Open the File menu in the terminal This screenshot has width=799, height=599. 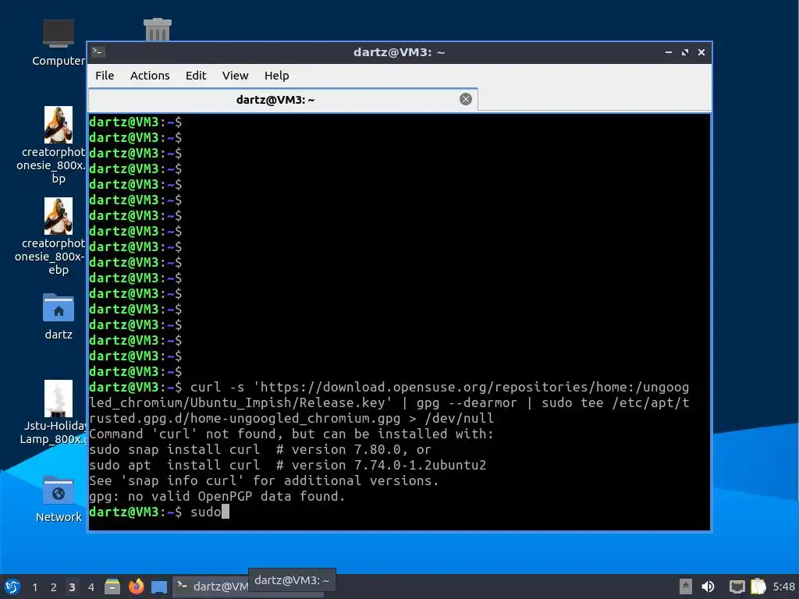tap(105, 76)
